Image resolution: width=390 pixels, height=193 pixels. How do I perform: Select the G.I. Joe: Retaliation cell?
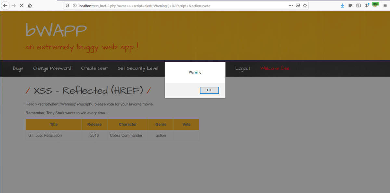(54, 135)
